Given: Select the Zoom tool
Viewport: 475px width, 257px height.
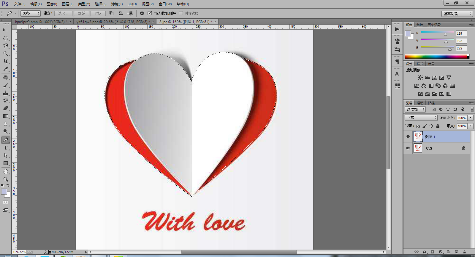Looking at the screenshot, I should coord(6,179).
